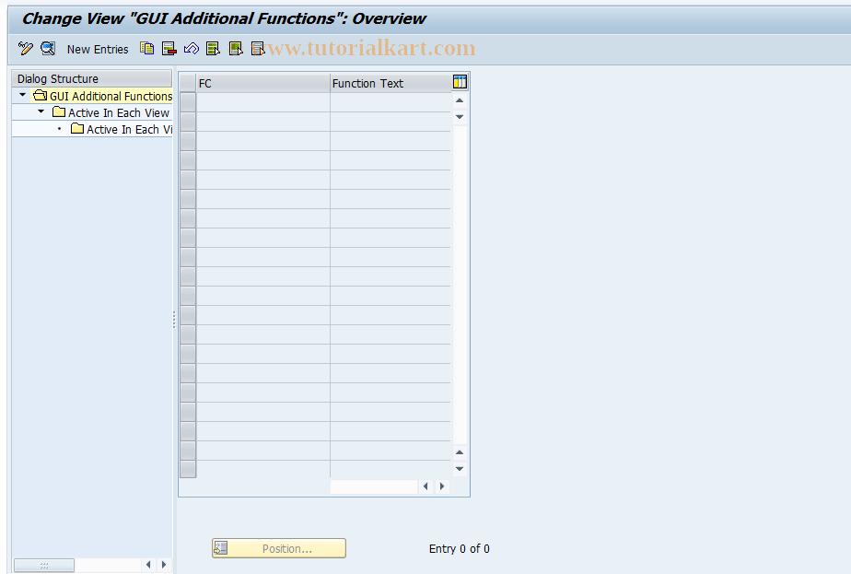Image resolution: width=851 pixels, height=574 pixels.
Task: Click the Function Text column header
Action: [x=391, y=83]
